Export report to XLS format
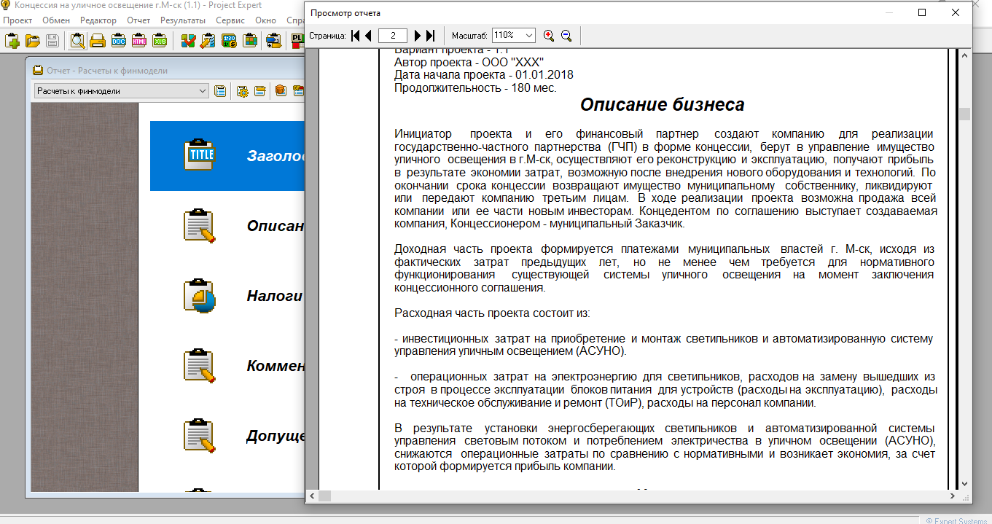992x524 pixels. click(x=159, y=41)
